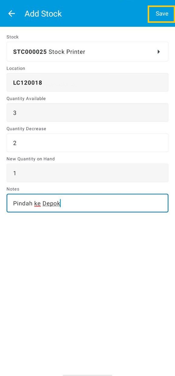
Task: Select the value 2 in Quantity Decrease
Action: click(x=15, y=143)
